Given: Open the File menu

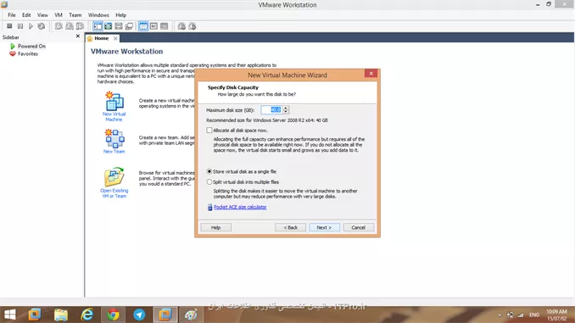Looking at the screenshot, I should coord(12,15).
